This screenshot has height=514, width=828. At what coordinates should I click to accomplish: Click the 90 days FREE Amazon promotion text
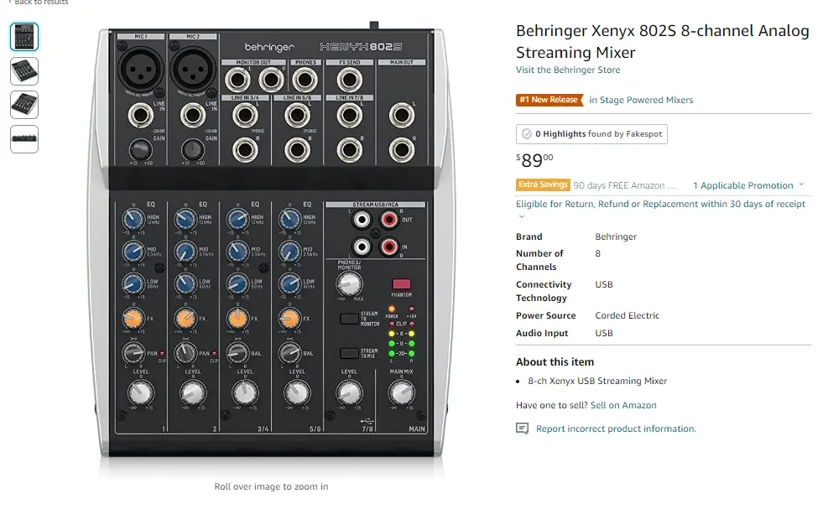pos(625,185)
